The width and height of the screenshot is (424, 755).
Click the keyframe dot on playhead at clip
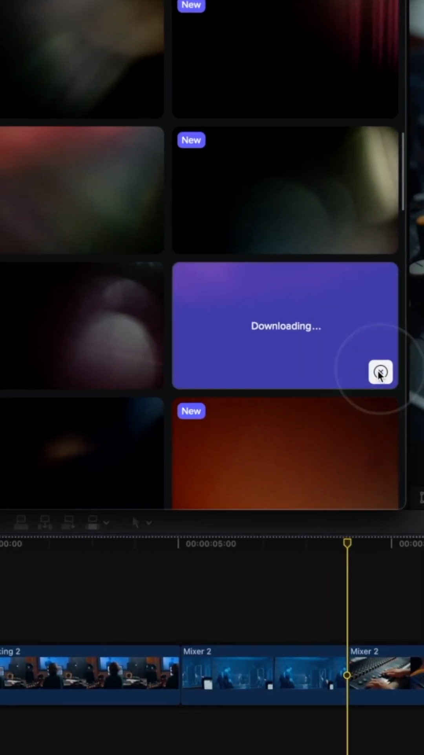[347, 675]
